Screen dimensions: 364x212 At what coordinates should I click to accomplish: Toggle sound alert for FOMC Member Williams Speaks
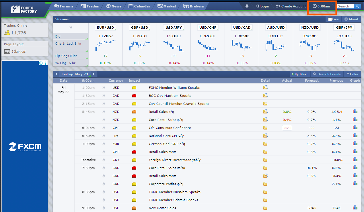click(x=104, y=88)
